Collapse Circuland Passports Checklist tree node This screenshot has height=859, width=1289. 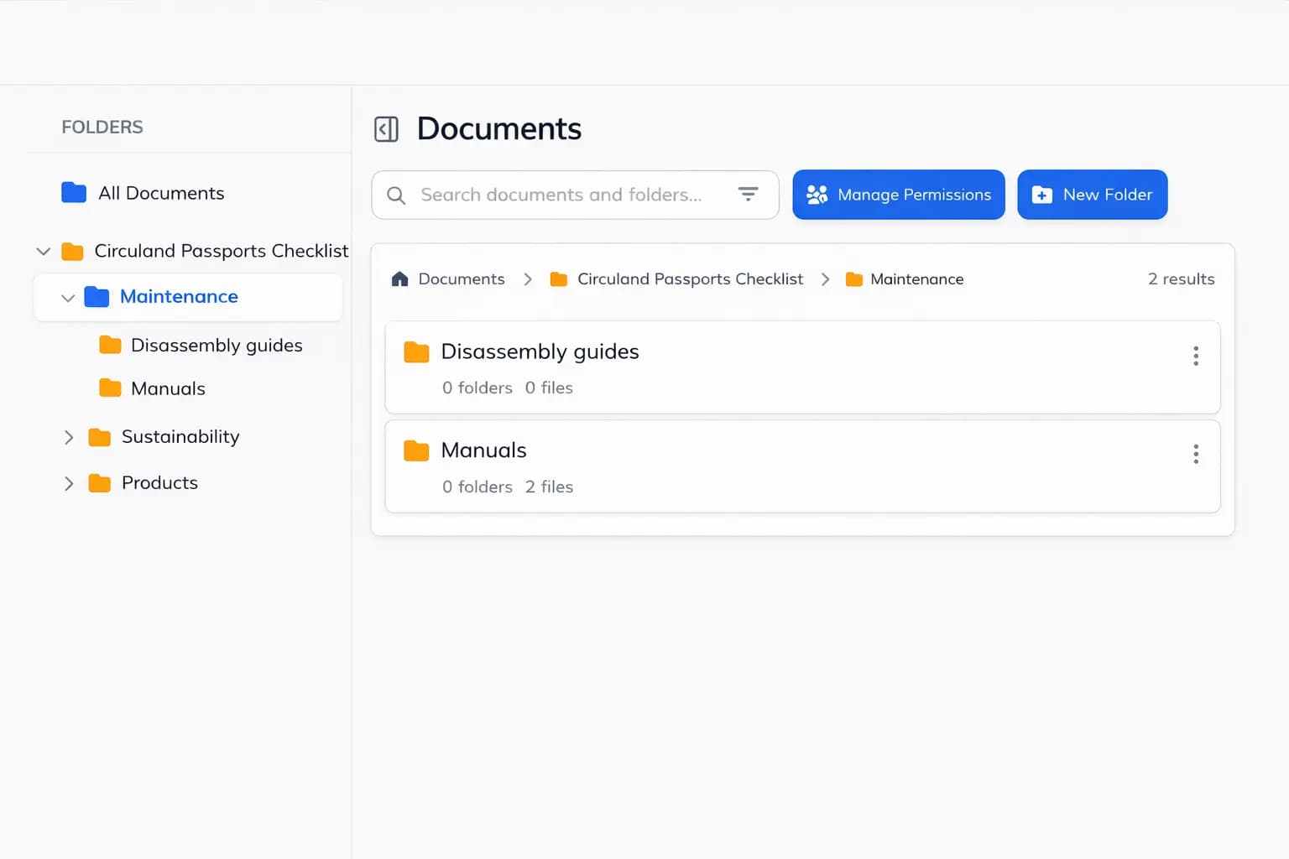click(44, 251)
